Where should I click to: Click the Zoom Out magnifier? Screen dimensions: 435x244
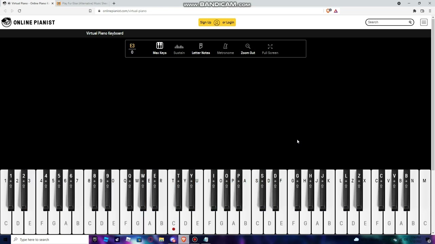click(248, 46)
